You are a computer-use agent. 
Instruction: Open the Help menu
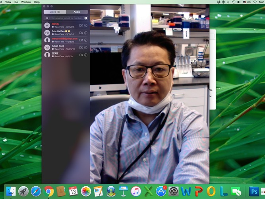(x=37, y=2)
